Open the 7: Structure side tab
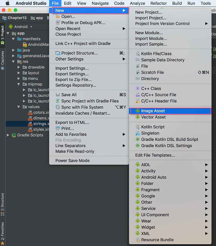This screenshot has height=246, width=216. point(2,204)
